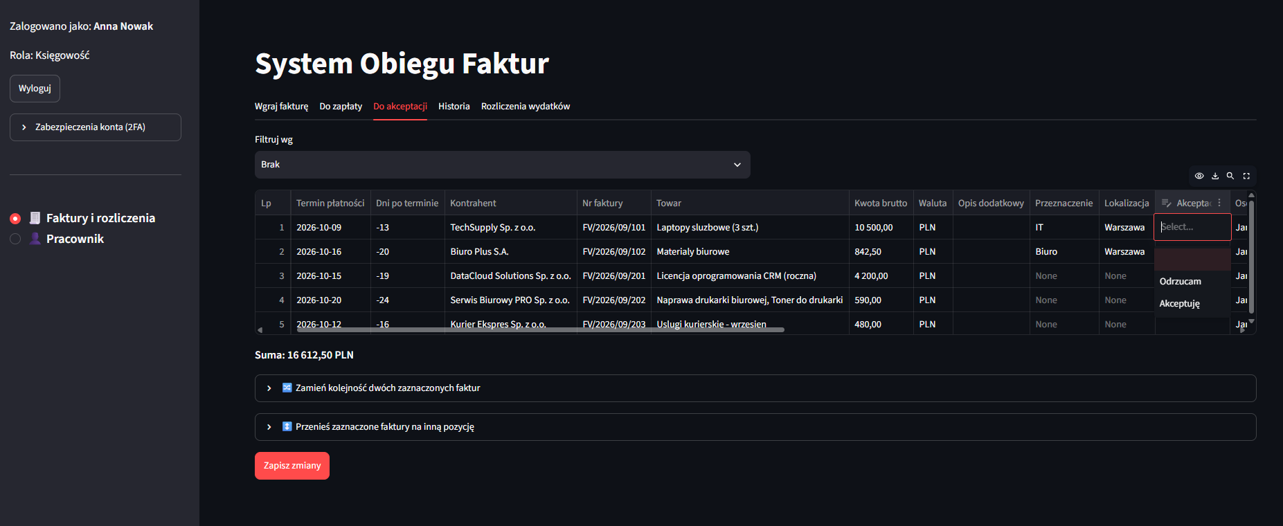Viewport: 1283px width, 526px height.
Task: Click amount cell 590,00
Action: pos(881,300)
